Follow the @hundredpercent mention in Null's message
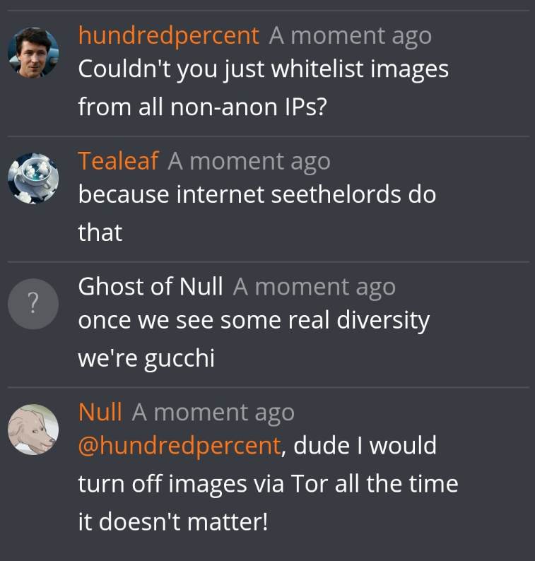Screen dimensions: 535x561 (180, 447)
